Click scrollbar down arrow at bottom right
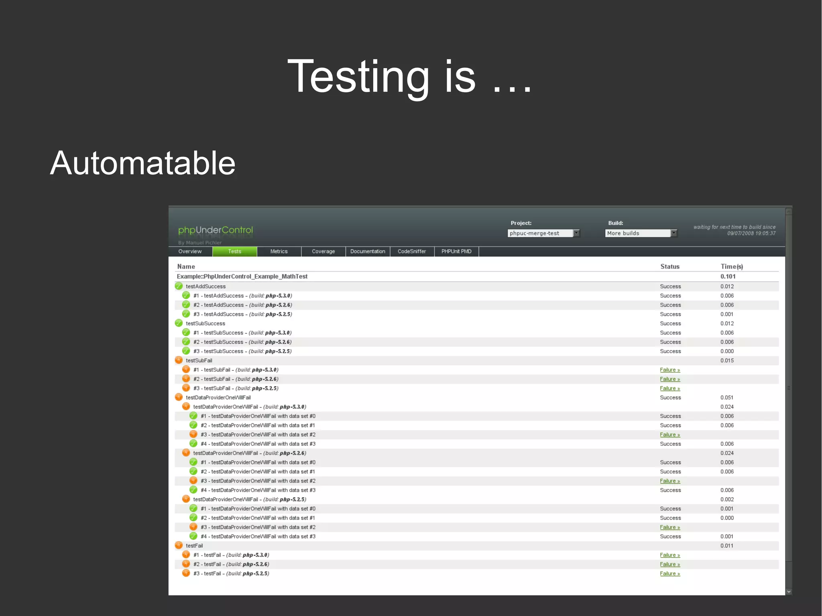This screenshot has height=616, width=822. click(789, 592)
